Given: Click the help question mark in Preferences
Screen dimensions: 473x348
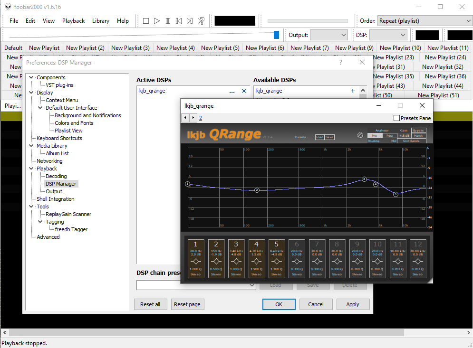Looking at the screenshot, I should click(x=341, y=62).
